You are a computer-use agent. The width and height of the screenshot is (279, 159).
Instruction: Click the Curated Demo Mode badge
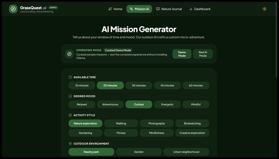[118, 50]
